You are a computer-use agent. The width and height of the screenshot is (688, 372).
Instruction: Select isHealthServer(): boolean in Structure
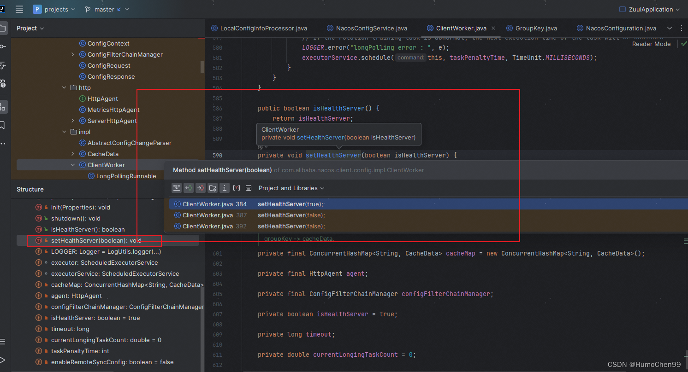coord(88,229)
